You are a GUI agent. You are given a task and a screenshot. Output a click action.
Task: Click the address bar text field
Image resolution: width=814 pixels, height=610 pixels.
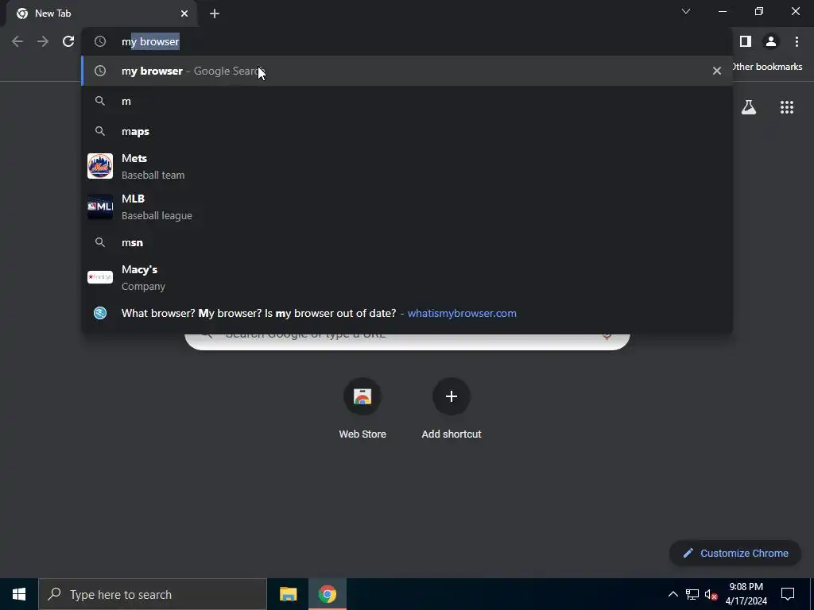click(407, 41)
